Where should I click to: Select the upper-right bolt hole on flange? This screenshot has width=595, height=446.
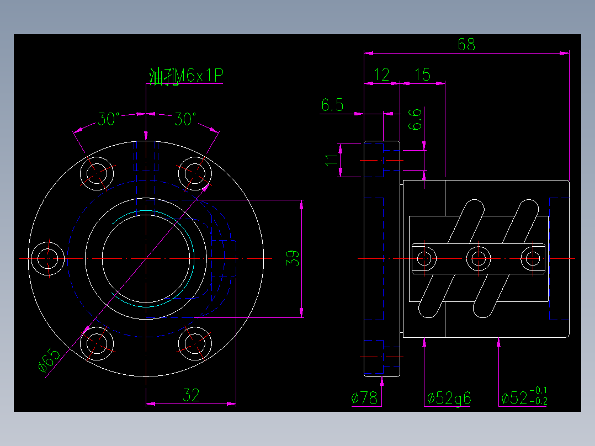point(195,173)
